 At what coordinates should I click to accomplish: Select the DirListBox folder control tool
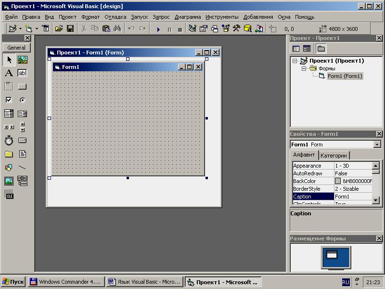pyautogui.click(x=9, y=154)
